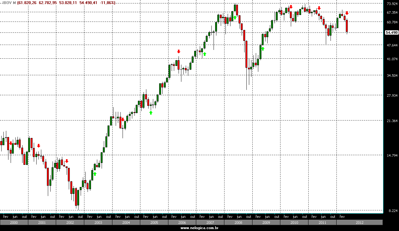
Task: Select the 8.224 price axis label
Action: click(393, 211)
